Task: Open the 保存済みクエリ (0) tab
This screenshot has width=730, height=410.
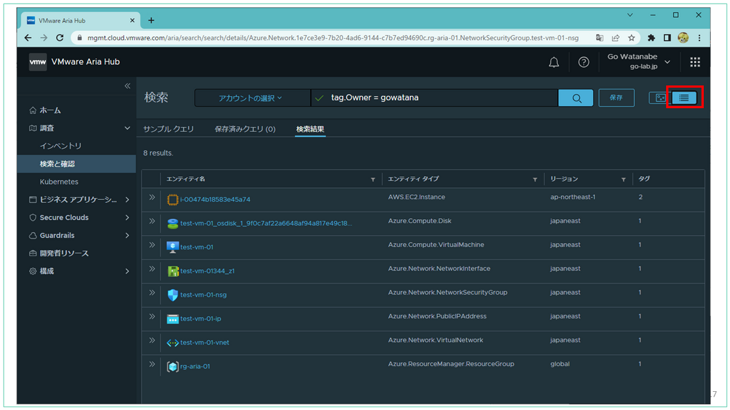Action: (x=245, y=129)
